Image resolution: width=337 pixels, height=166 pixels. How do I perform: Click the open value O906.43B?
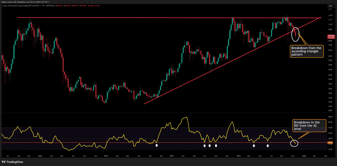pyautogui.click(x=59, y=6)
